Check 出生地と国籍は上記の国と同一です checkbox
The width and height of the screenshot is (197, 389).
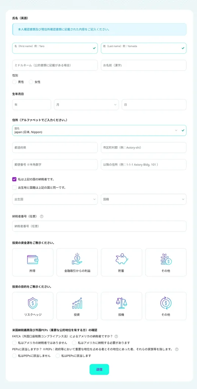click(14, 188)
